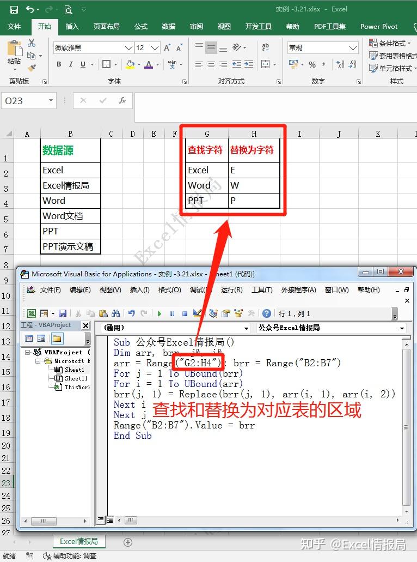
Task: Increase decimal places in number group
Action: pyautogui.click(x=340, y=64)
